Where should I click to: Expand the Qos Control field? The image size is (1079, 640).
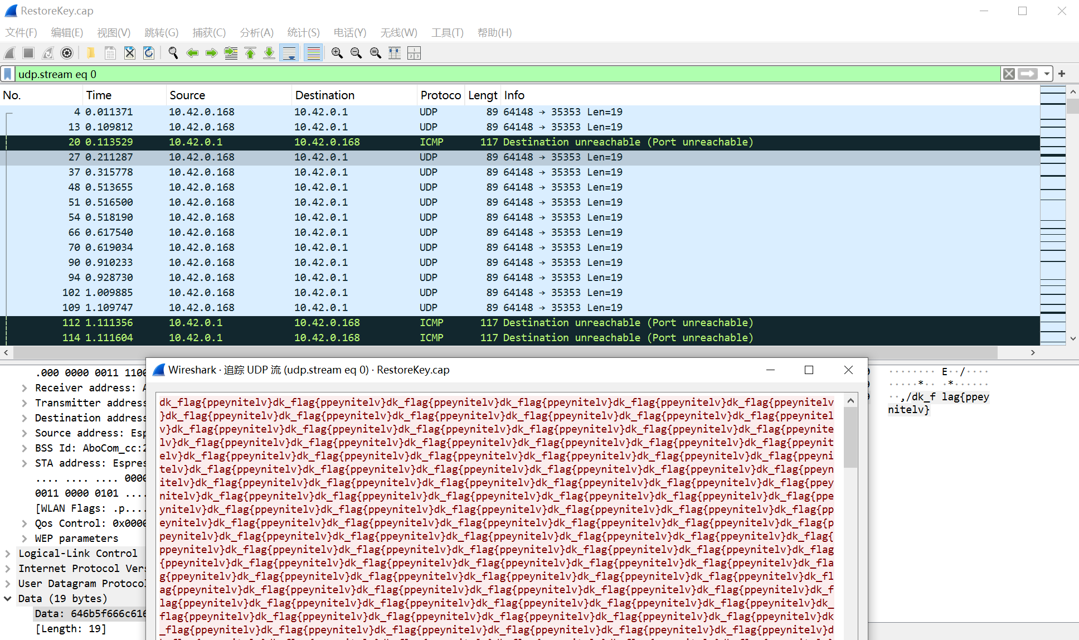point(24,523)
